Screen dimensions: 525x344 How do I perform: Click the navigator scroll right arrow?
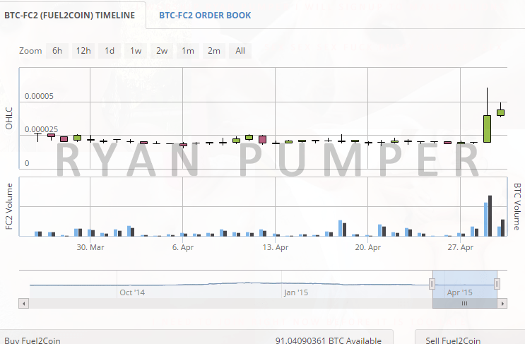pos(502,304)
